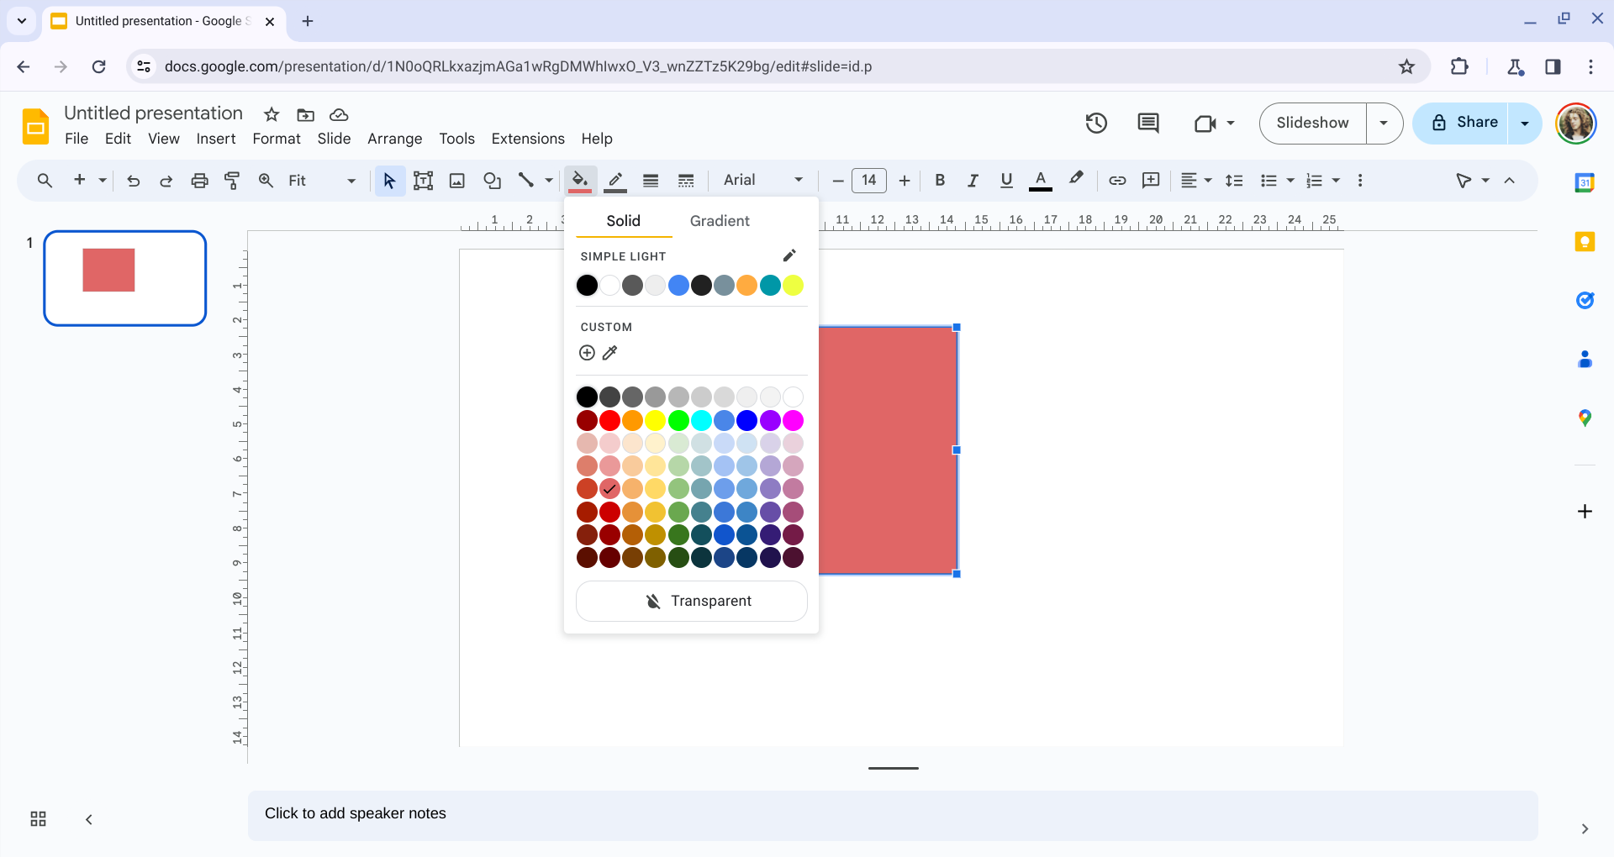
Task: Select the text box tool
Action: click(x=424, y=181)
